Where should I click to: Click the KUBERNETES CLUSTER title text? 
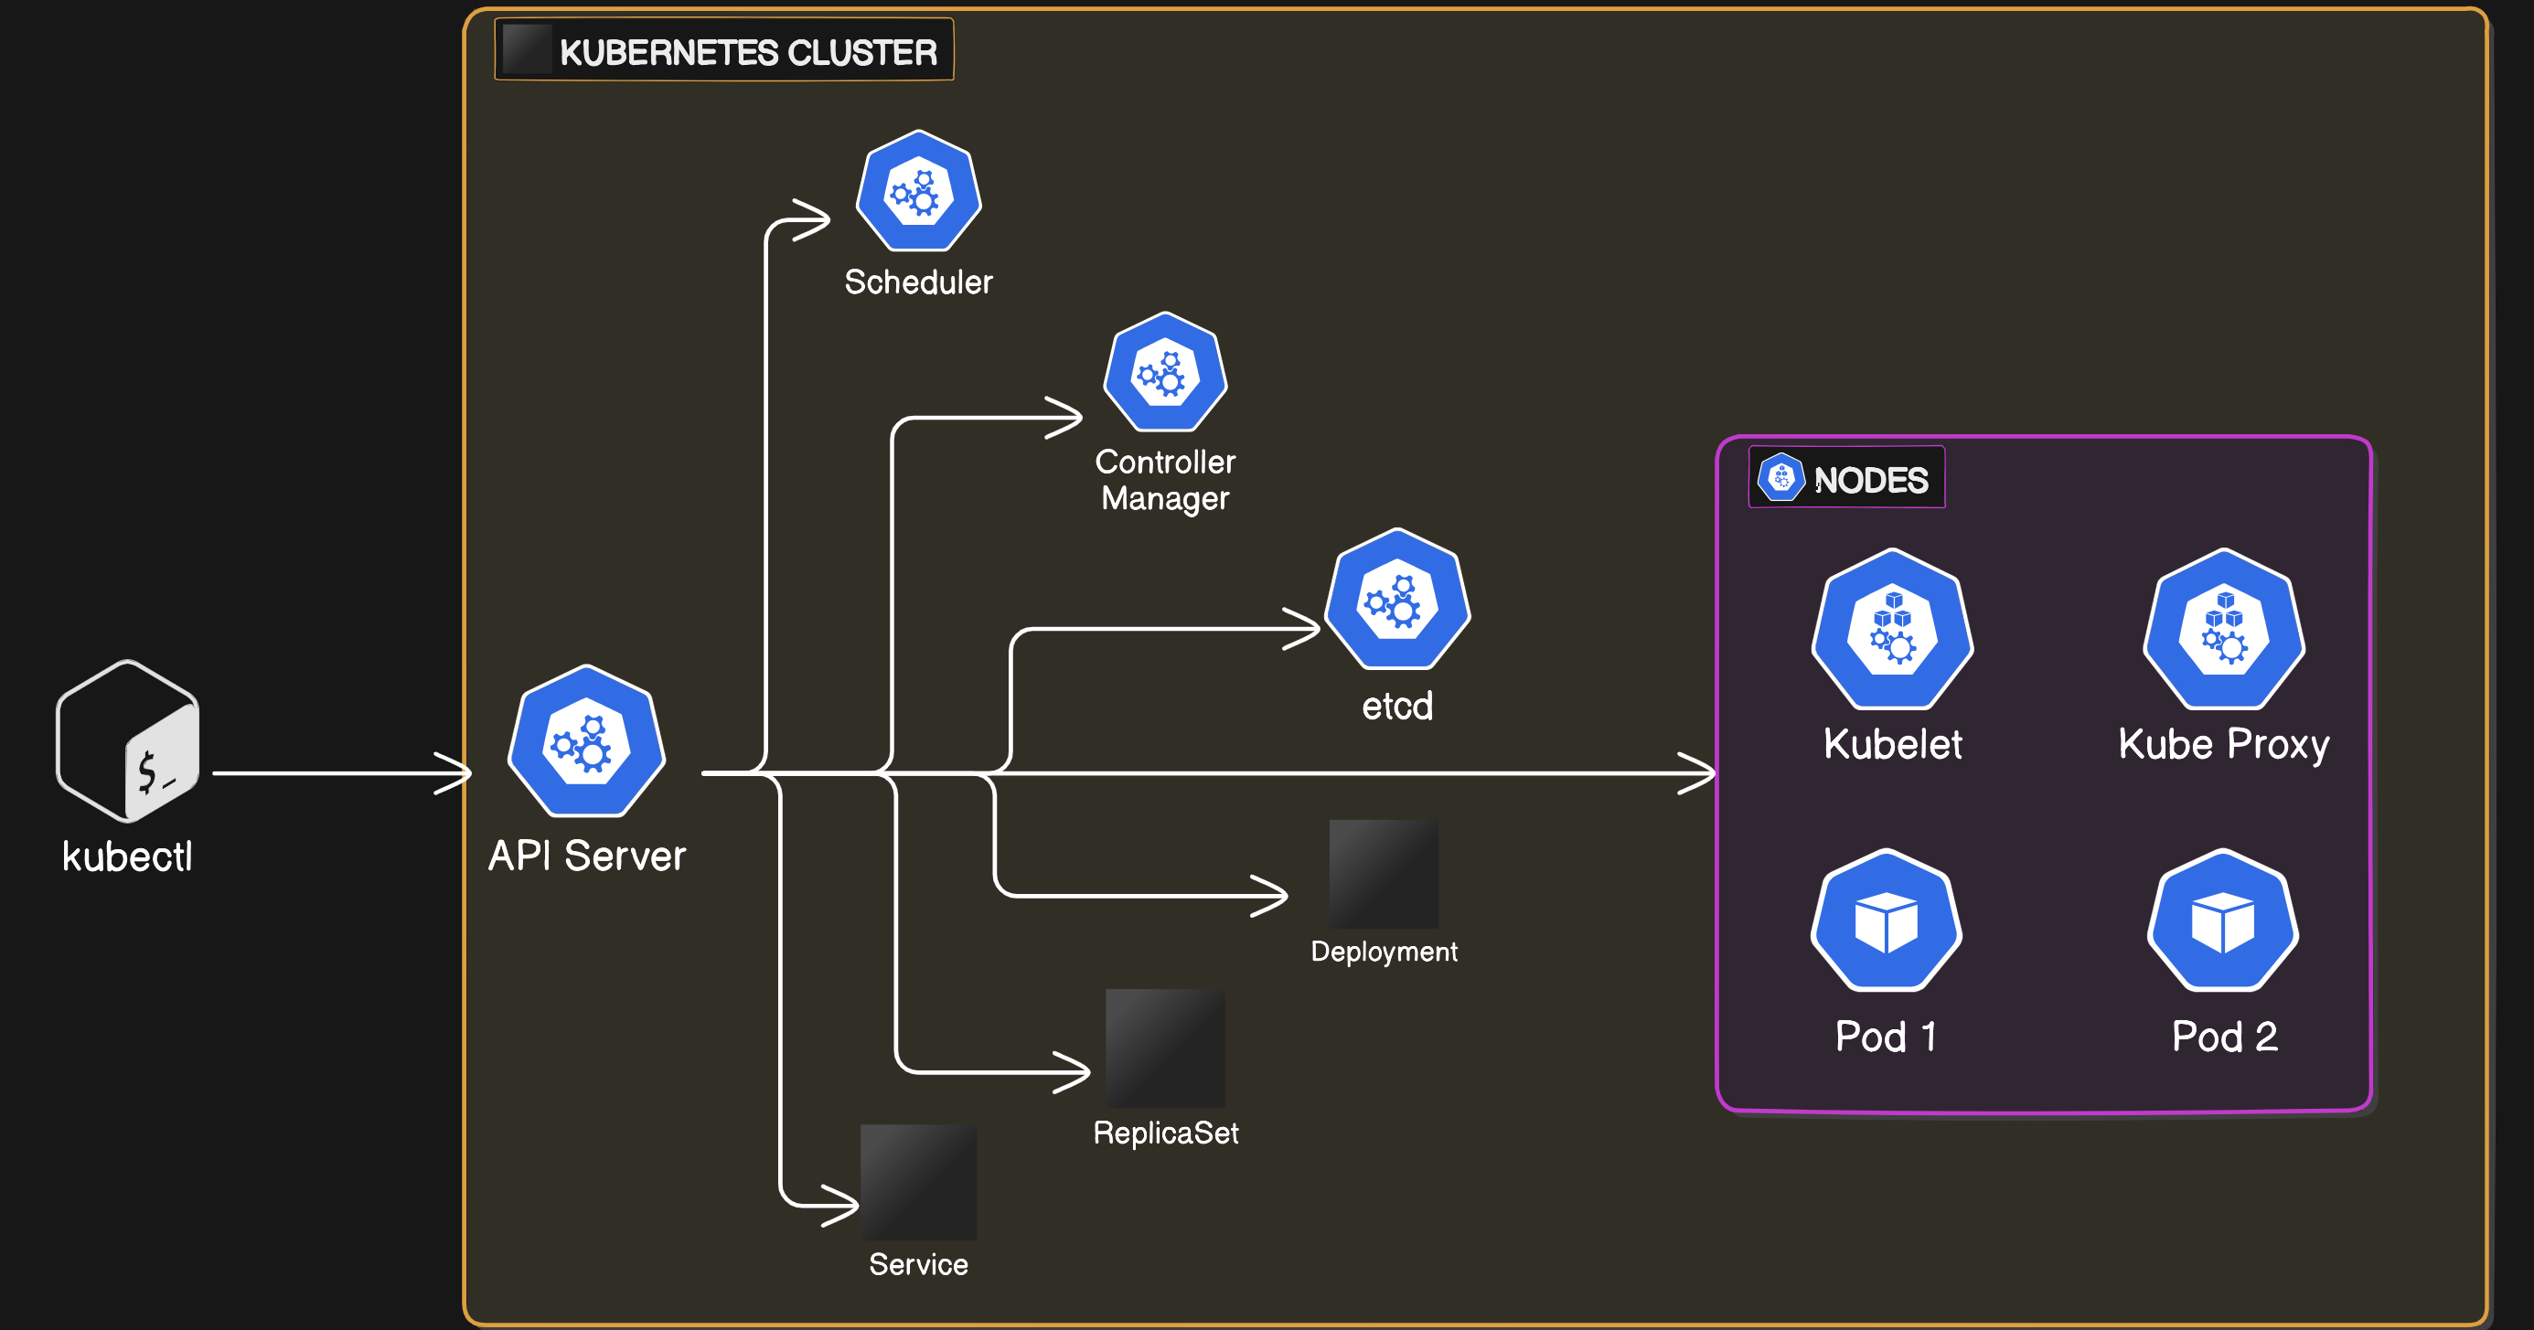click(749, 52)
